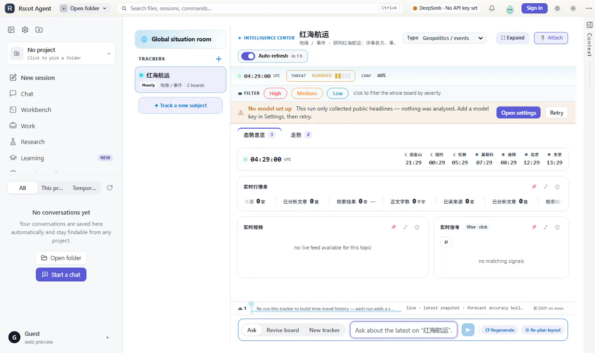Open the notifications bell
The height and width of the screenshot is (353, 595).
point(492,8)
